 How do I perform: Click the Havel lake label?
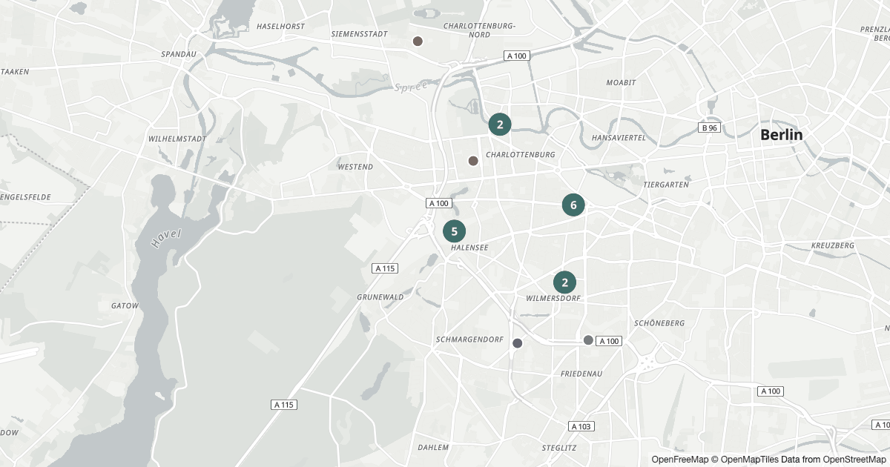click(x=165, y=239)
